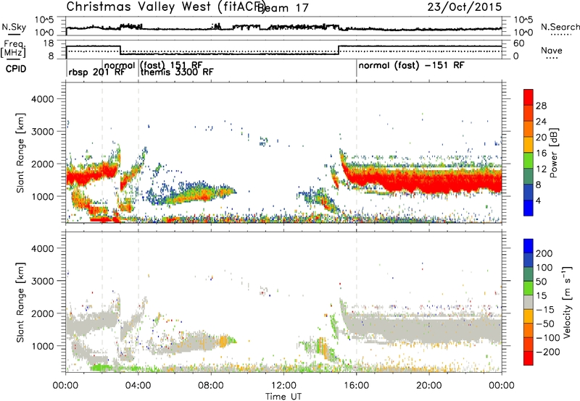The height and width of the screenshot is (401, 580).
Task: Click the '12:00' time tick label
Action: (283, 386)
